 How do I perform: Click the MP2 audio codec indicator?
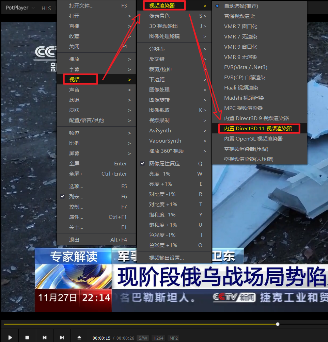173,338
